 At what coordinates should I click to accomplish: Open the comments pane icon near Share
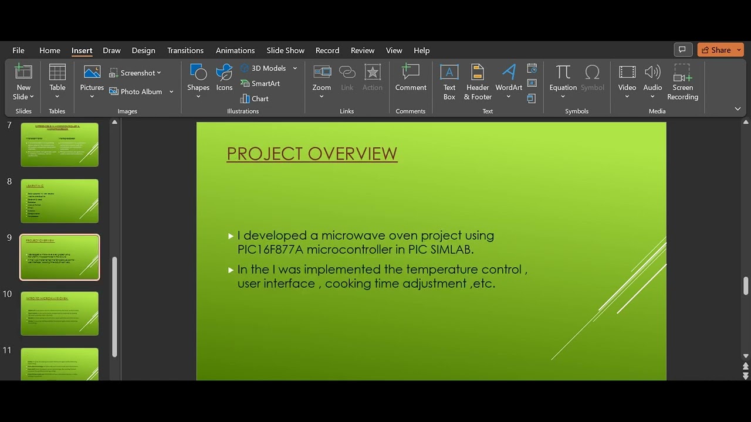point(682,50)
